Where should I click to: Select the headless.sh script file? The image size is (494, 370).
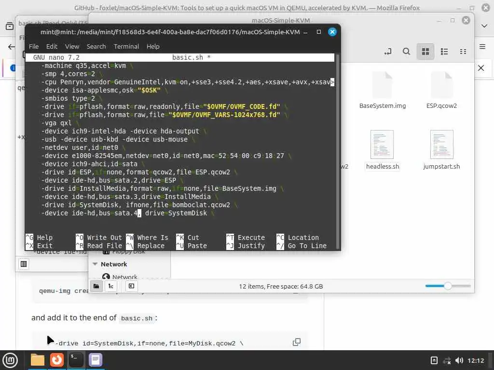383,150
